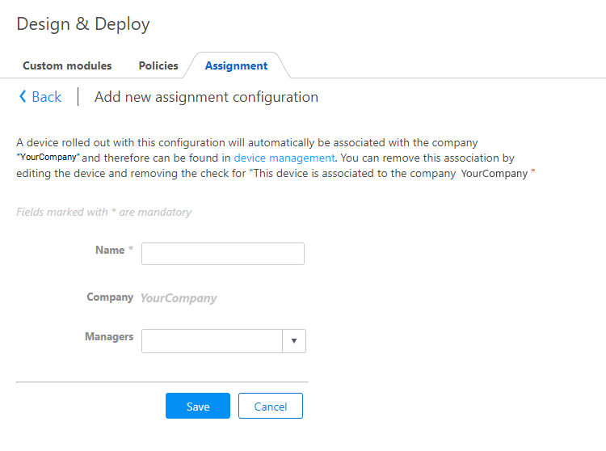
Task: Expand the Managers dropdown arrow
Action: 294,341
